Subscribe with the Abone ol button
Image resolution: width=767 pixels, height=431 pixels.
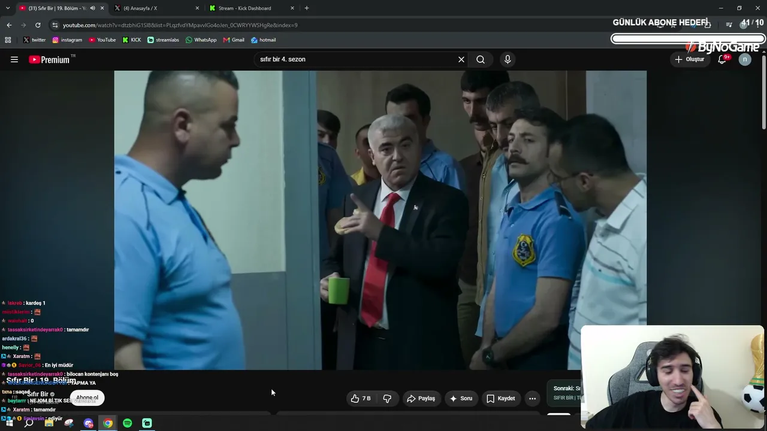pos(87,397)
